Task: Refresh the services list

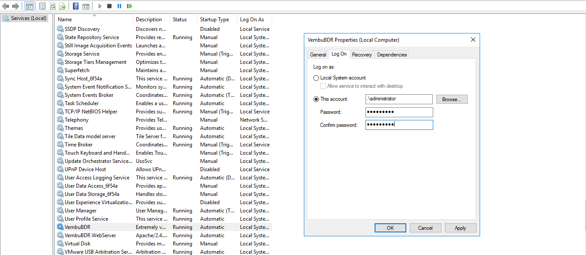Action: 53,6
